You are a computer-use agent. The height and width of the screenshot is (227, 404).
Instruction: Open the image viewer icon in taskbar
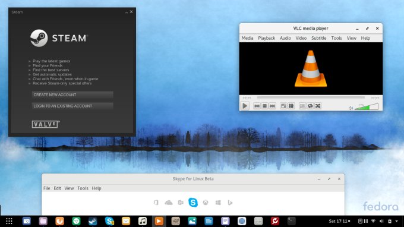[192, 221]
